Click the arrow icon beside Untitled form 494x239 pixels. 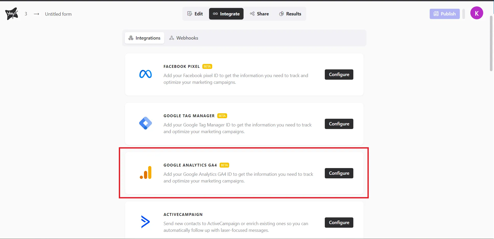click(37, 14)
